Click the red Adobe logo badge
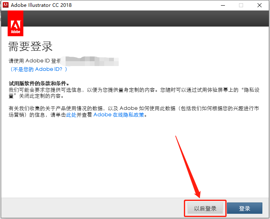Viewport: 270px width, 219px height. (16, 23)
